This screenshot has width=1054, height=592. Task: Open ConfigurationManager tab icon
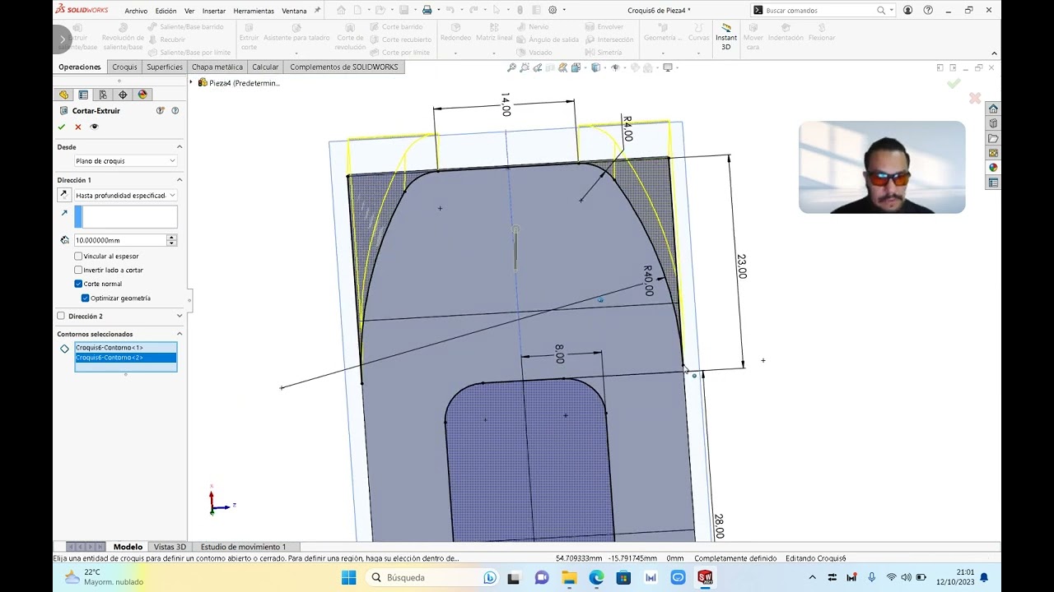click(103, 95)
